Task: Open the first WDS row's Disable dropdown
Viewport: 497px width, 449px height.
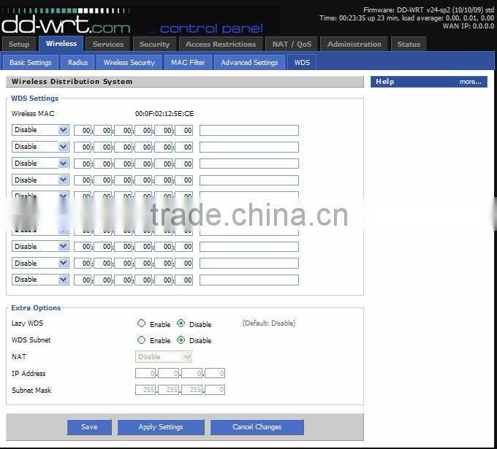Action: (x=40, y=130)
